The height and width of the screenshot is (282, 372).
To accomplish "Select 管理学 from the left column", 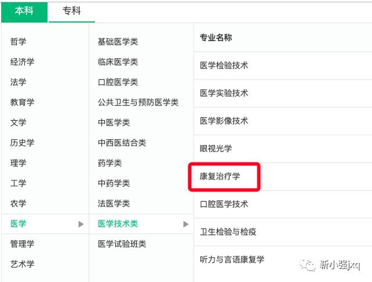I will tap(22, 244).
